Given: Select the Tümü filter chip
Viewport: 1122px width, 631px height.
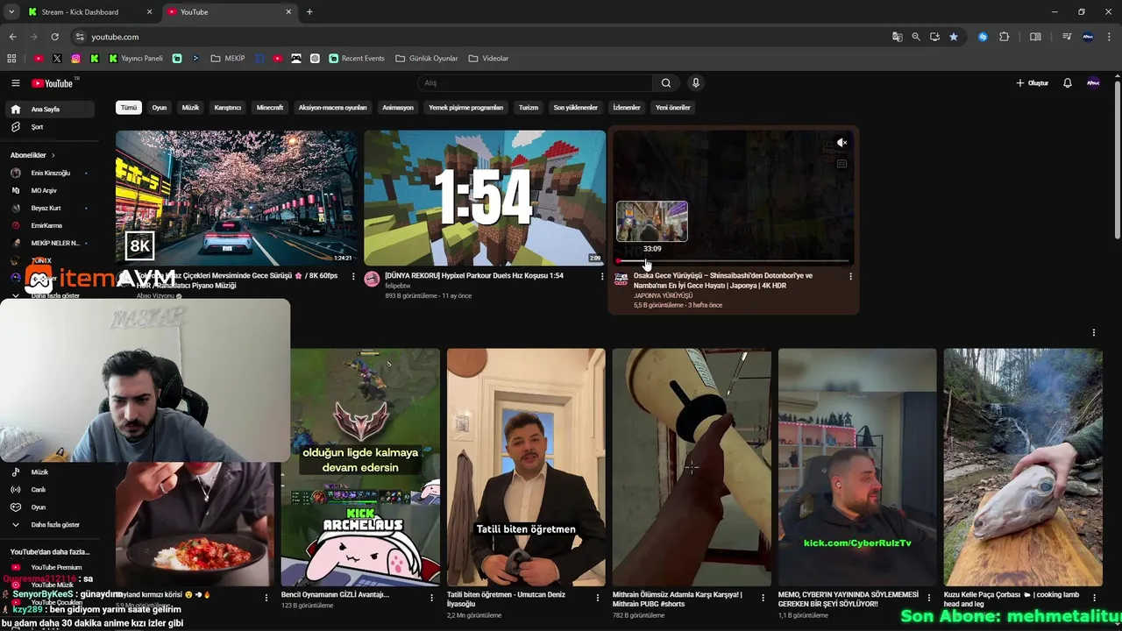Looking at the screenshot, I should (x=129, y=108).
